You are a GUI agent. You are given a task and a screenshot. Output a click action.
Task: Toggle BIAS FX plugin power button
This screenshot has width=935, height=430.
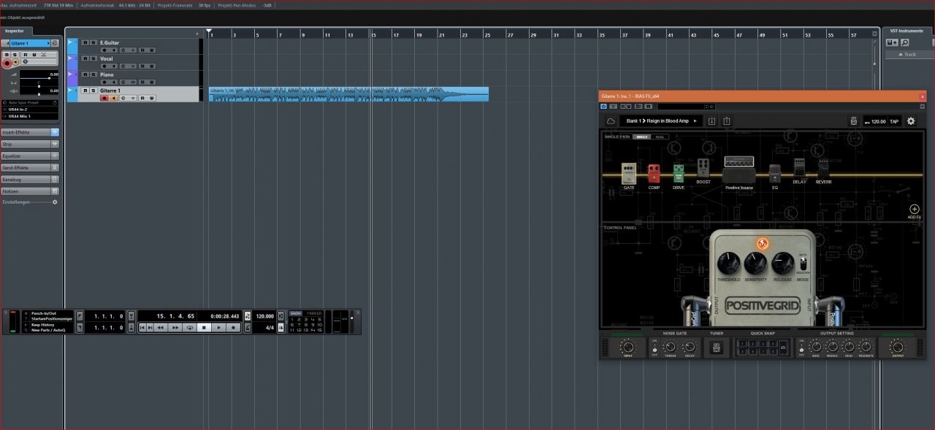pos(603,107)
